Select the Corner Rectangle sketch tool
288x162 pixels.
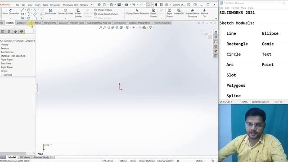pyautogui.click(x=22, y=14)
